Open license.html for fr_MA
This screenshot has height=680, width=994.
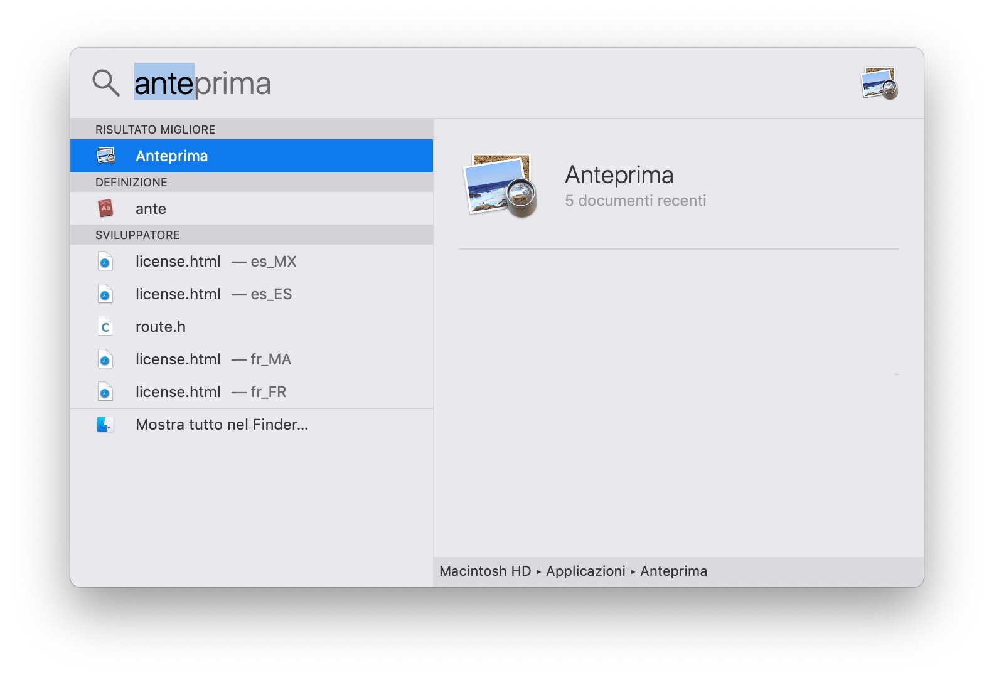pos(252,359)
